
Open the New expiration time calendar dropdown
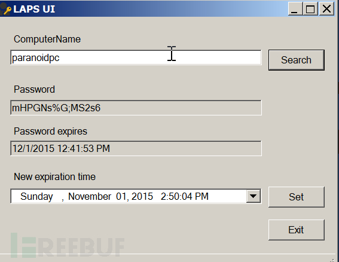[x=253, y=196]
